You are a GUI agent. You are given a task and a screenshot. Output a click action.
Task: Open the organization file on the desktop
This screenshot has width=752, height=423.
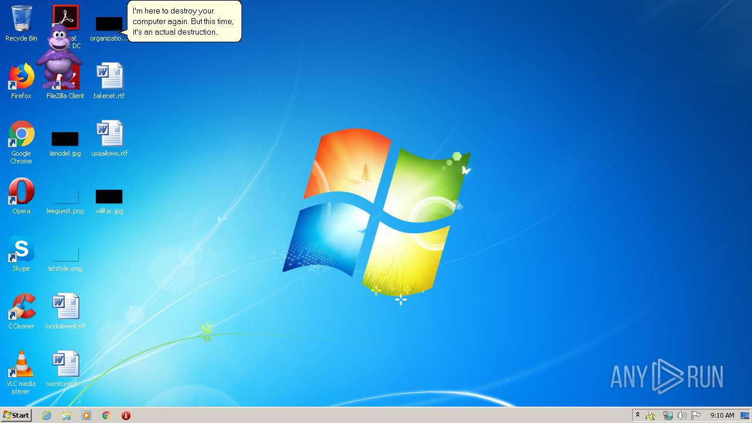pos(109,28)
